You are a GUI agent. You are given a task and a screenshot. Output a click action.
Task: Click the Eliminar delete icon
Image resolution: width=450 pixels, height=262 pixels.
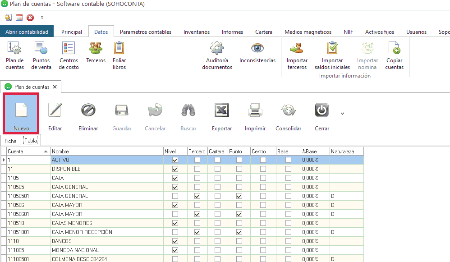[88, 110]
